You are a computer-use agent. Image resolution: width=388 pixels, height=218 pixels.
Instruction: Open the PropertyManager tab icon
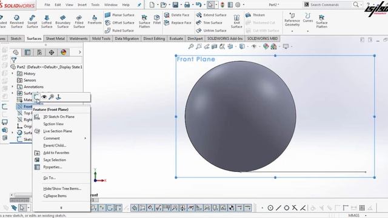[27, 52]
